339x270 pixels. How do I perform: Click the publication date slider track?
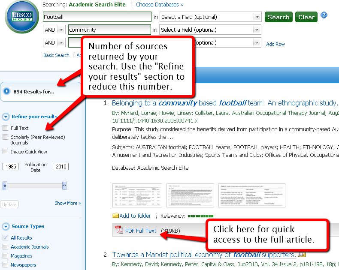35,186
